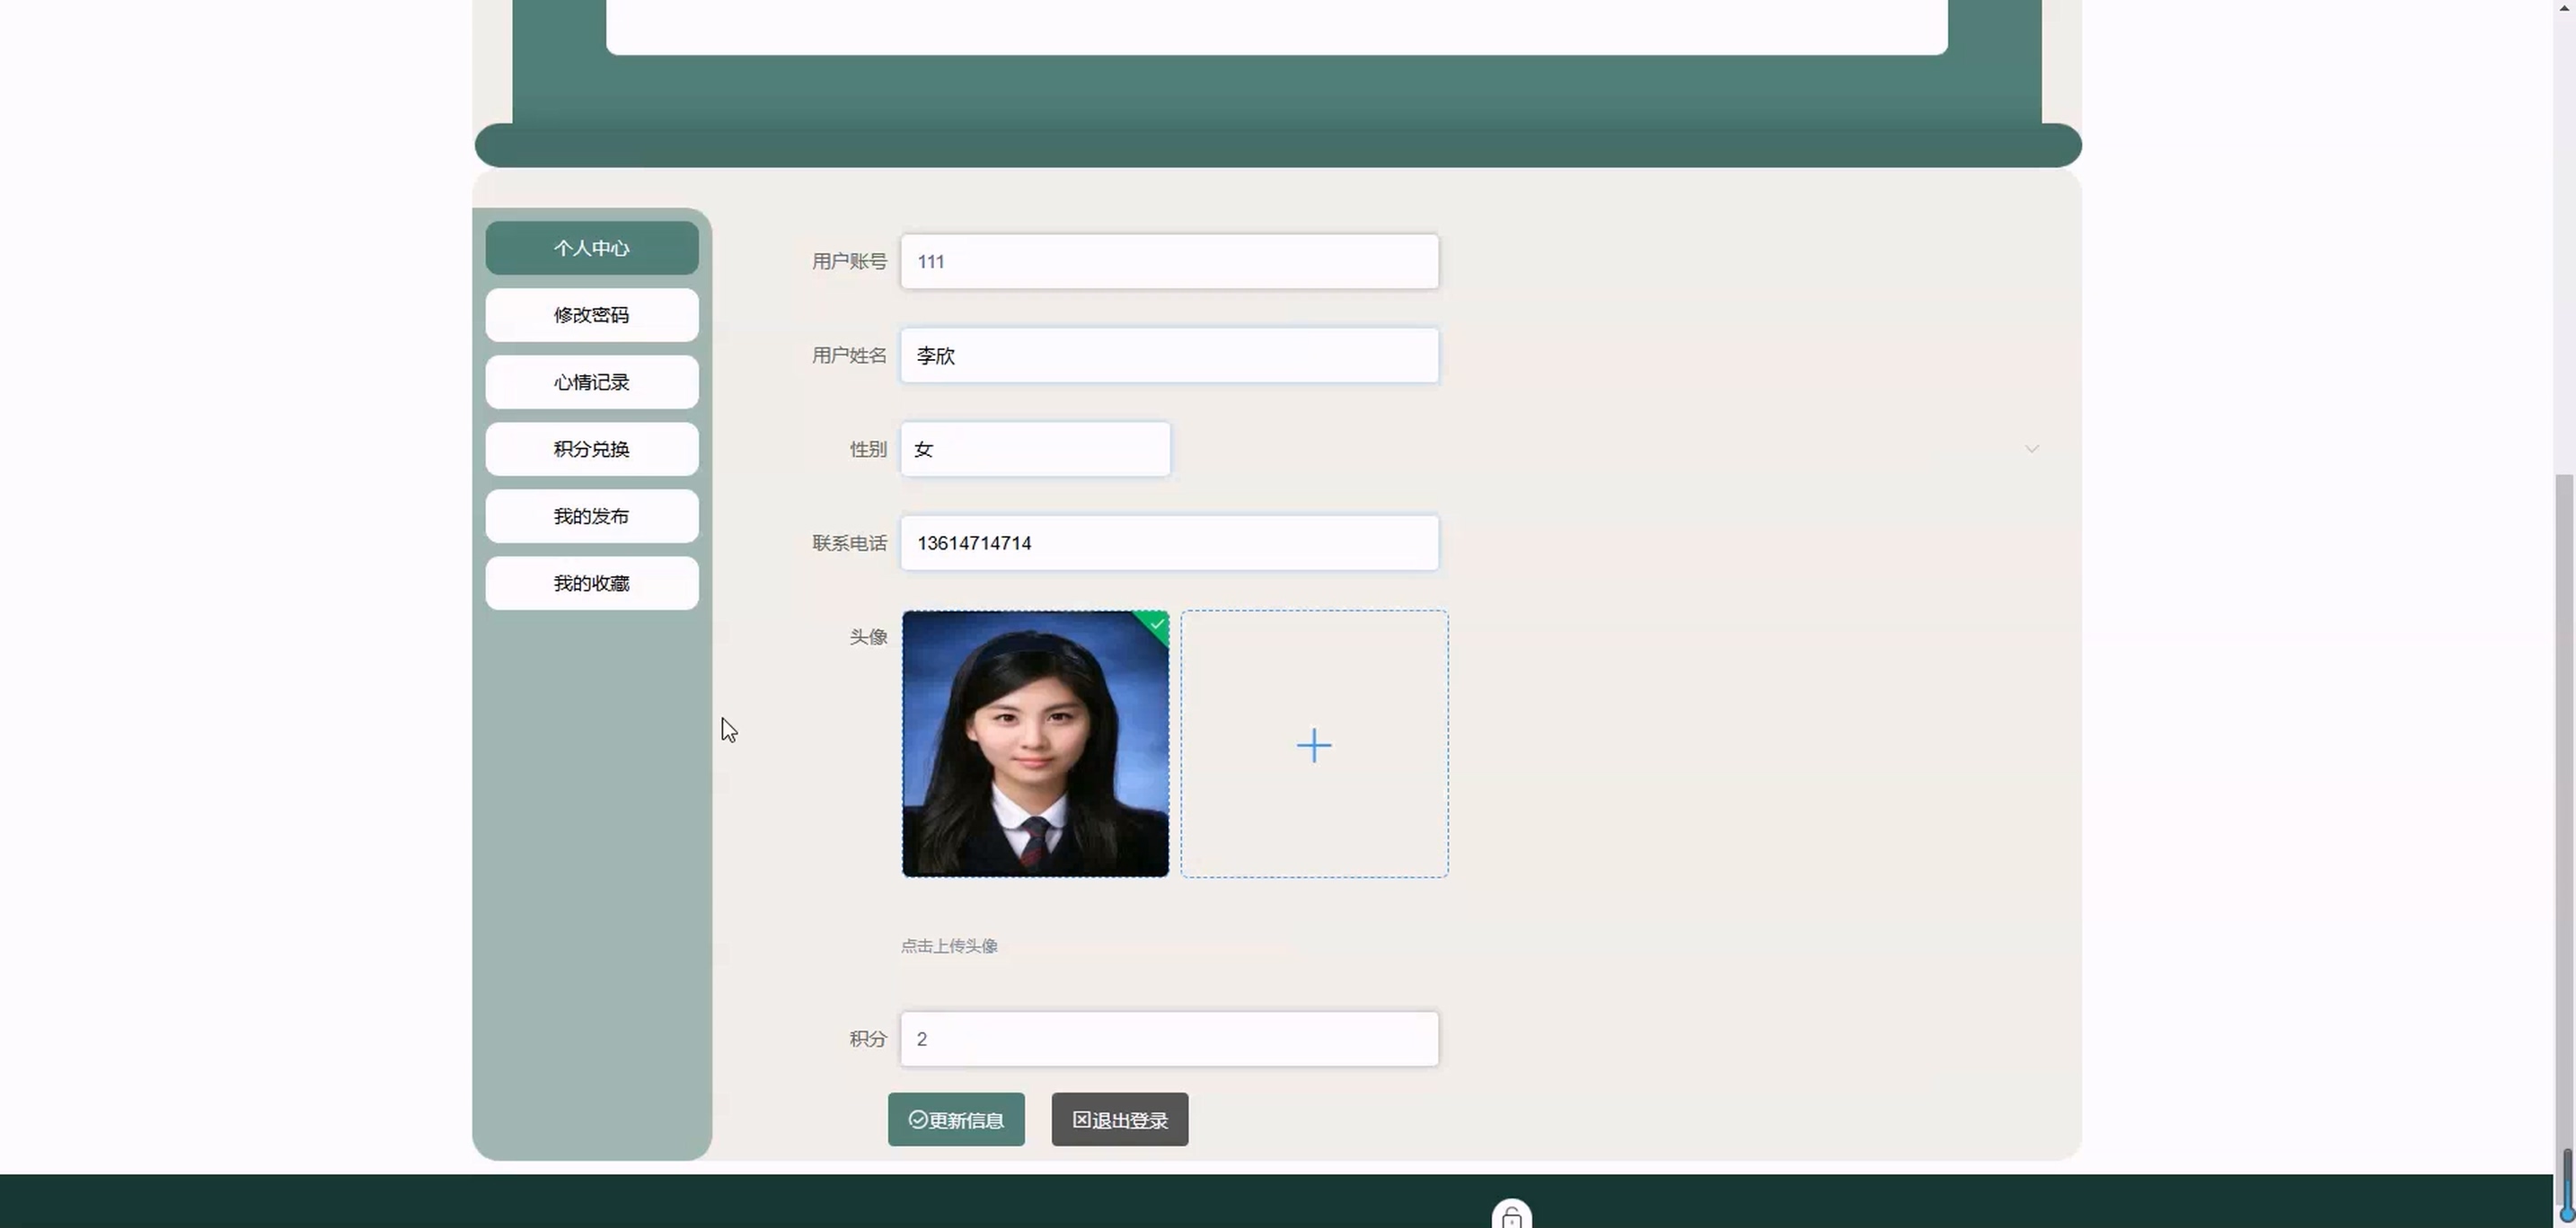
Task: View 我的收藏 in sidebar
Action: pyautogui.click(x=591, y=583)
